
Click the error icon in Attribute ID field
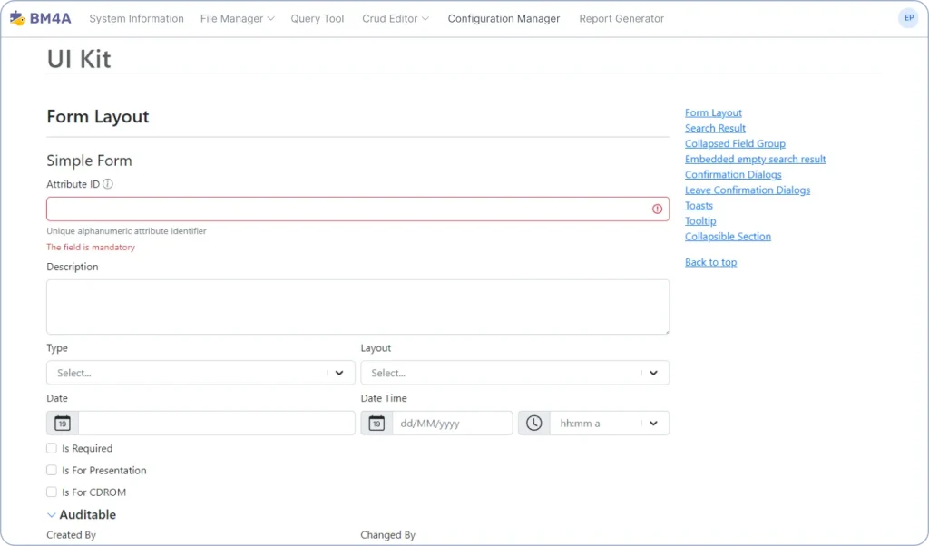[657, 209]
